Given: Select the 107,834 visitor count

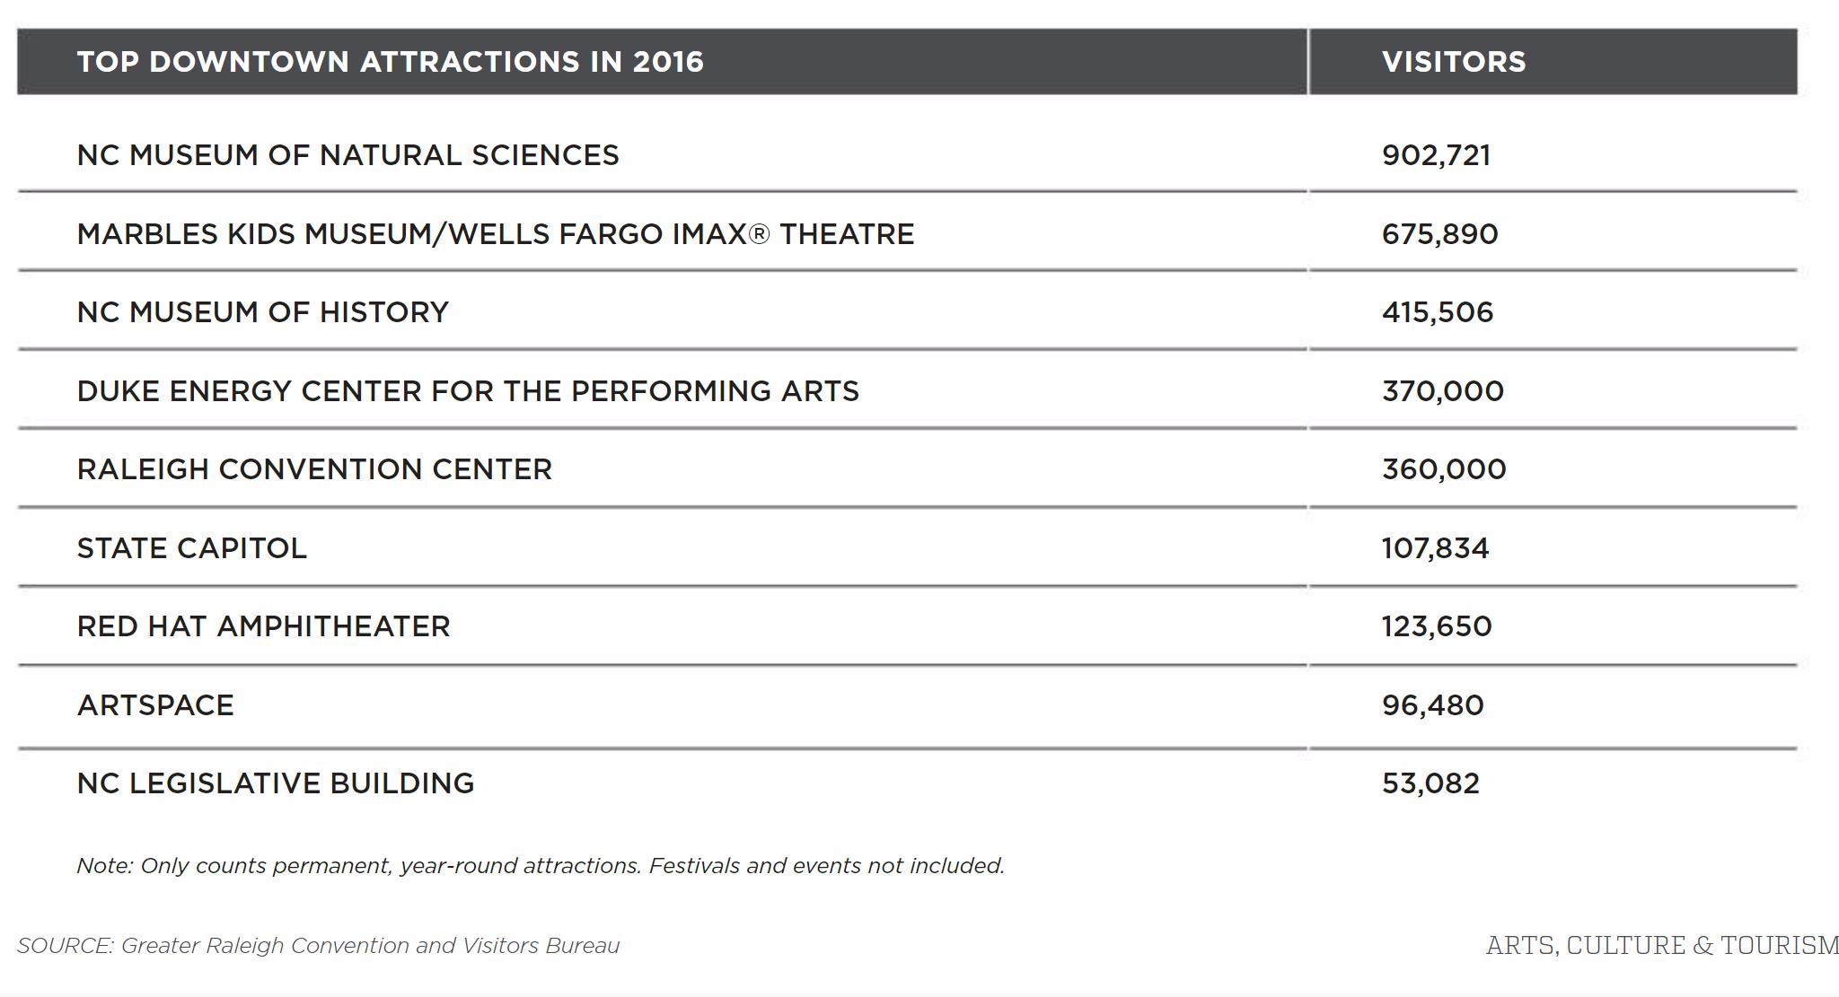Looking at the screenshot, I should [x=1435, y=548].
